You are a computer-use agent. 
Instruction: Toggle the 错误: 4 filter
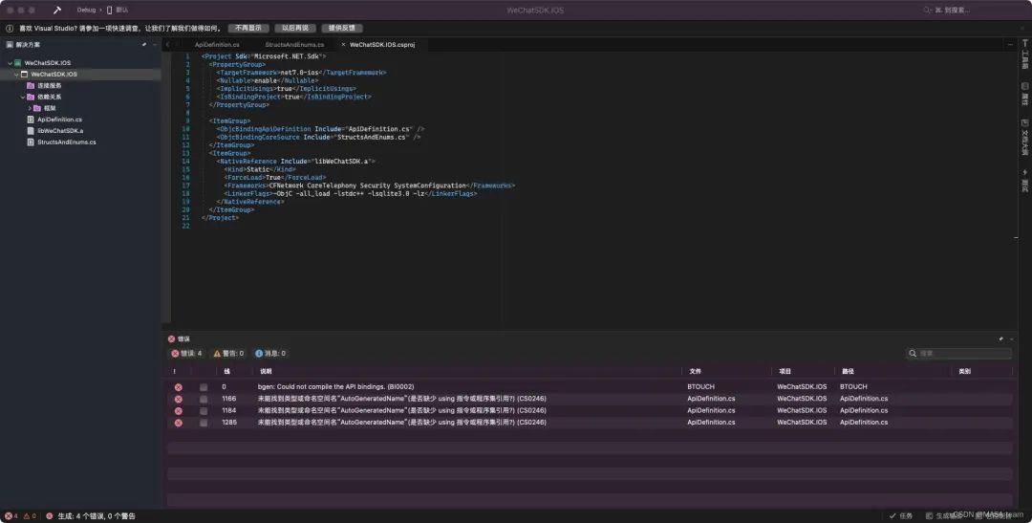click(x=187, y=354)
